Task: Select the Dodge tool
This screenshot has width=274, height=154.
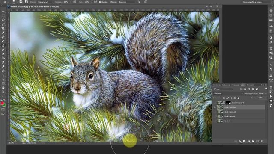Action: 3,67
